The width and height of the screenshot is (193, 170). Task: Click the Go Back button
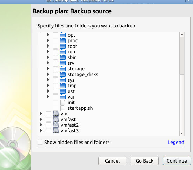click(145, 161)
